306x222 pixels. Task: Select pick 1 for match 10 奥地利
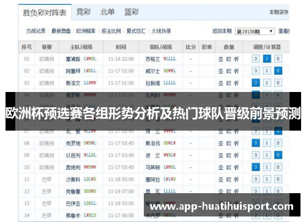point(267,167)
